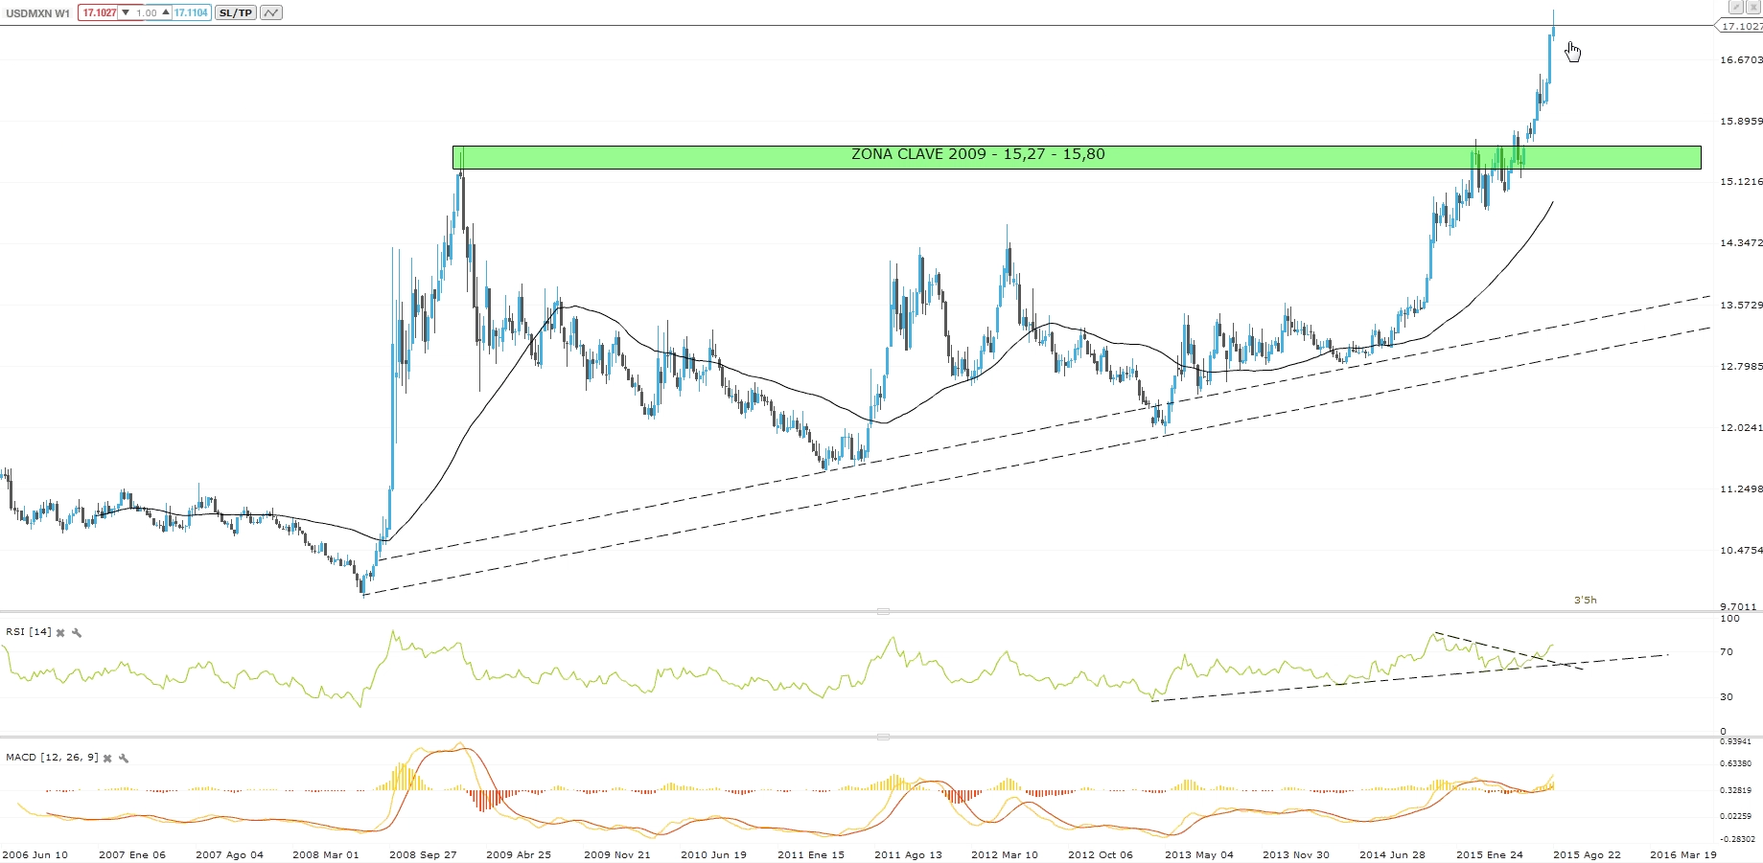Click the 11.2498 price axis label
Screen dimensions: 1763x863
click(x=1741, y=489)
